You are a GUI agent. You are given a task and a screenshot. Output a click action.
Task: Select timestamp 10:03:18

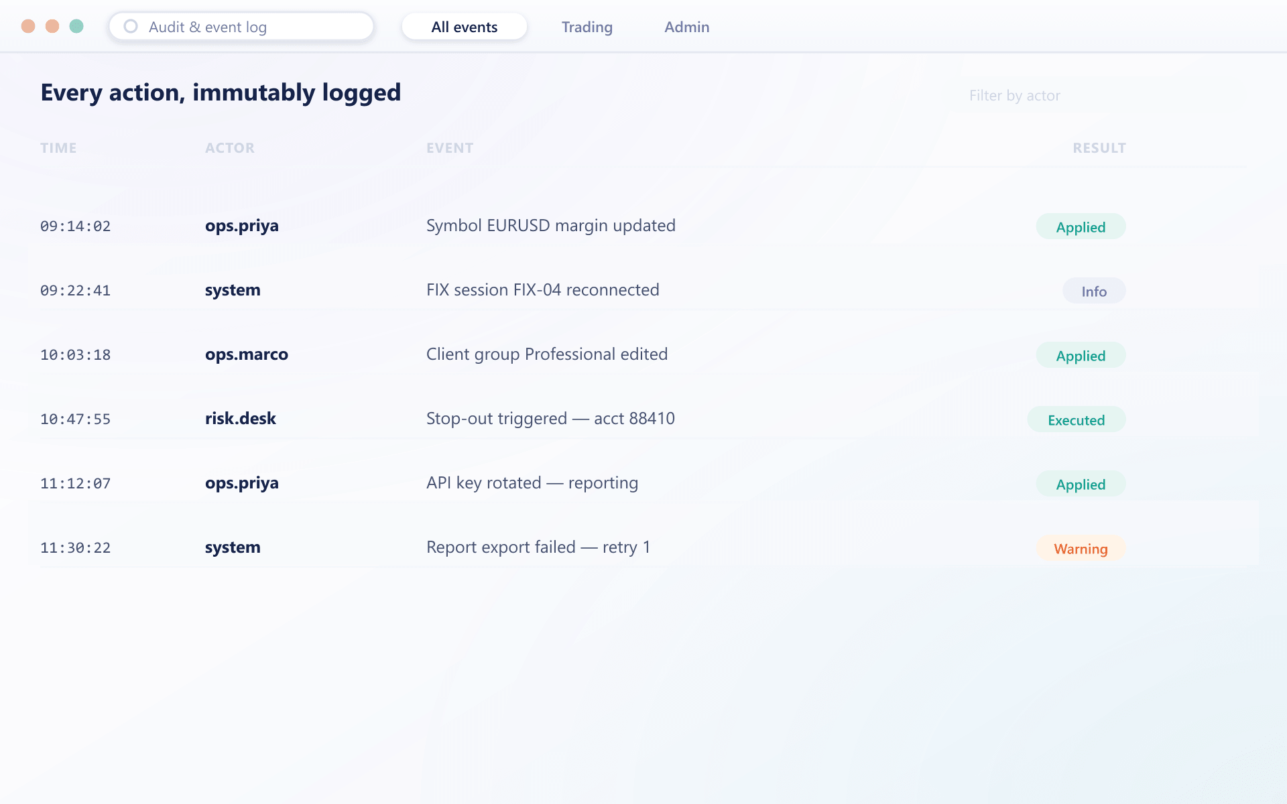[x=75, y=355]
